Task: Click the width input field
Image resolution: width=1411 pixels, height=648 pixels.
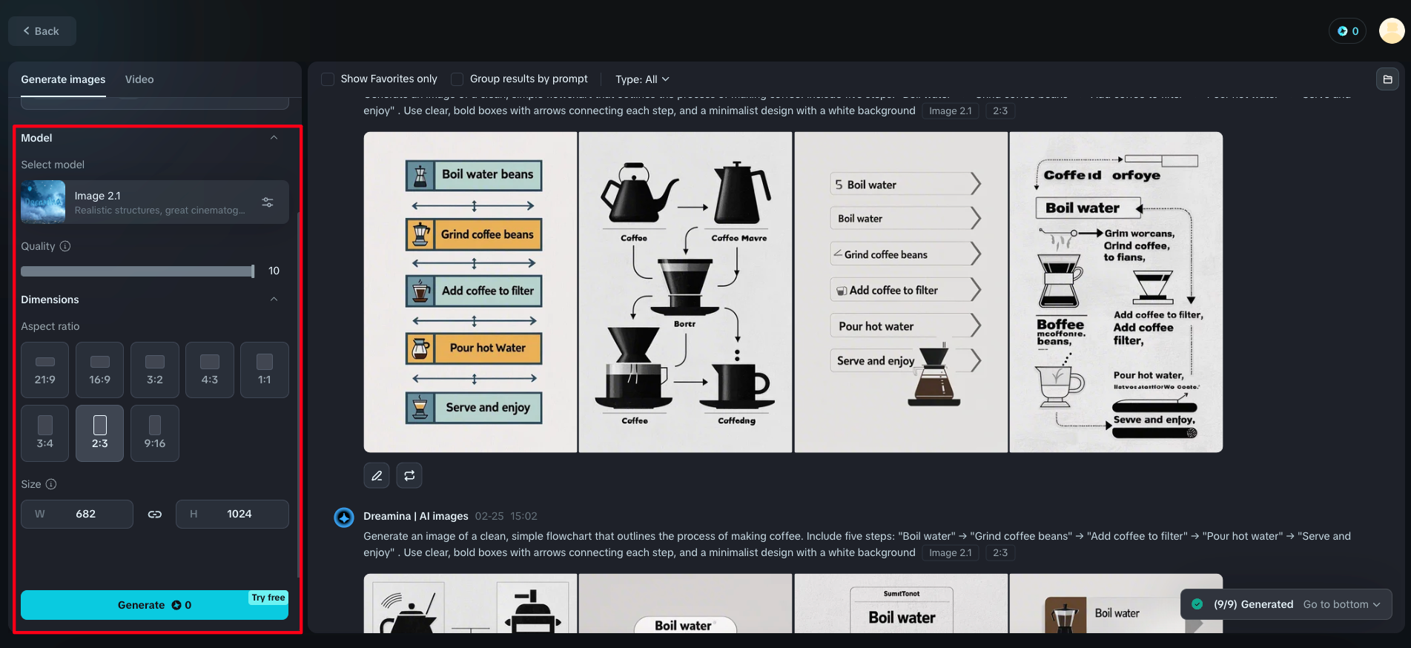Action: coord(77,514)
